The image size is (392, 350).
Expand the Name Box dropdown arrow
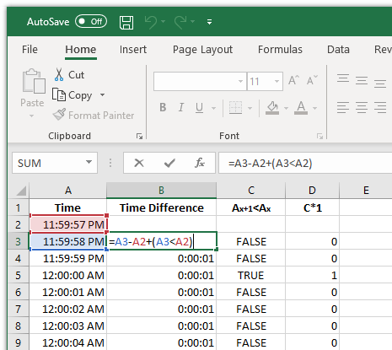[89, 163]
